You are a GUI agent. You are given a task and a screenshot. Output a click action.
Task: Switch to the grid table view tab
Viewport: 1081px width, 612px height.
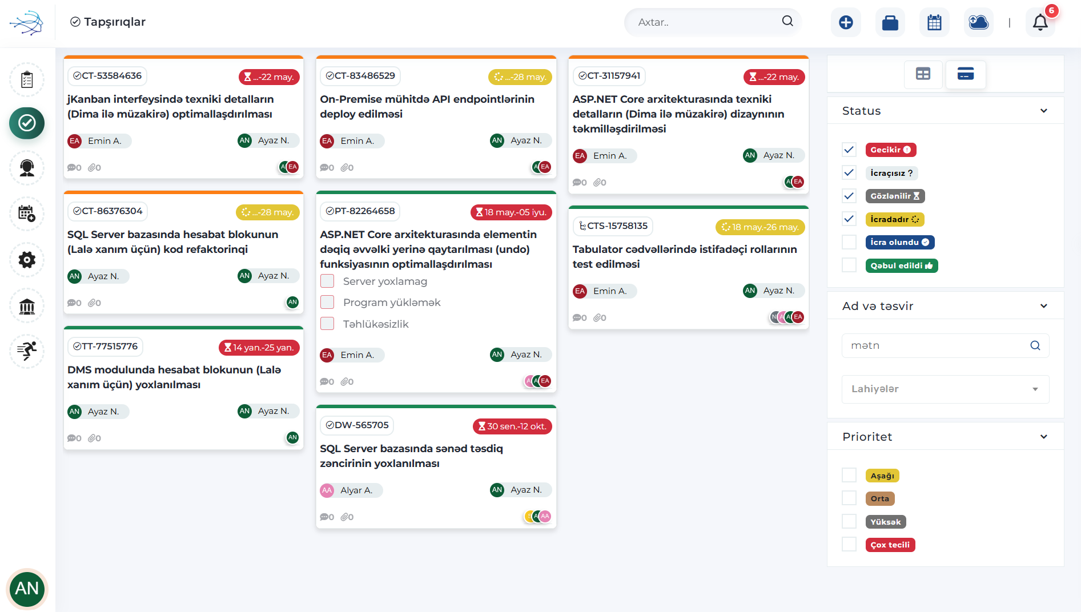tap(923, 74)
